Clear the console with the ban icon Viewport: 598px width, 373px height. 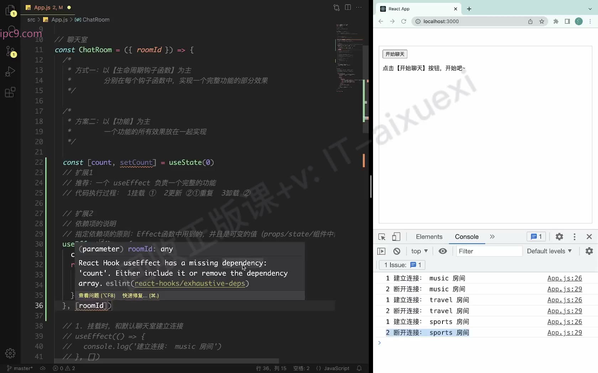397,251
